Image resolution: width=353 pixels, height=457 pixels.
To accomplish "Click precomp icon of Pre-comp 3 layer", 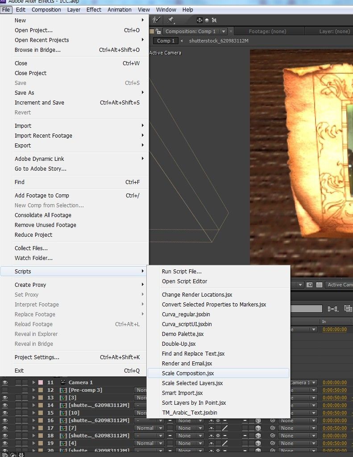I will [63, 390].
